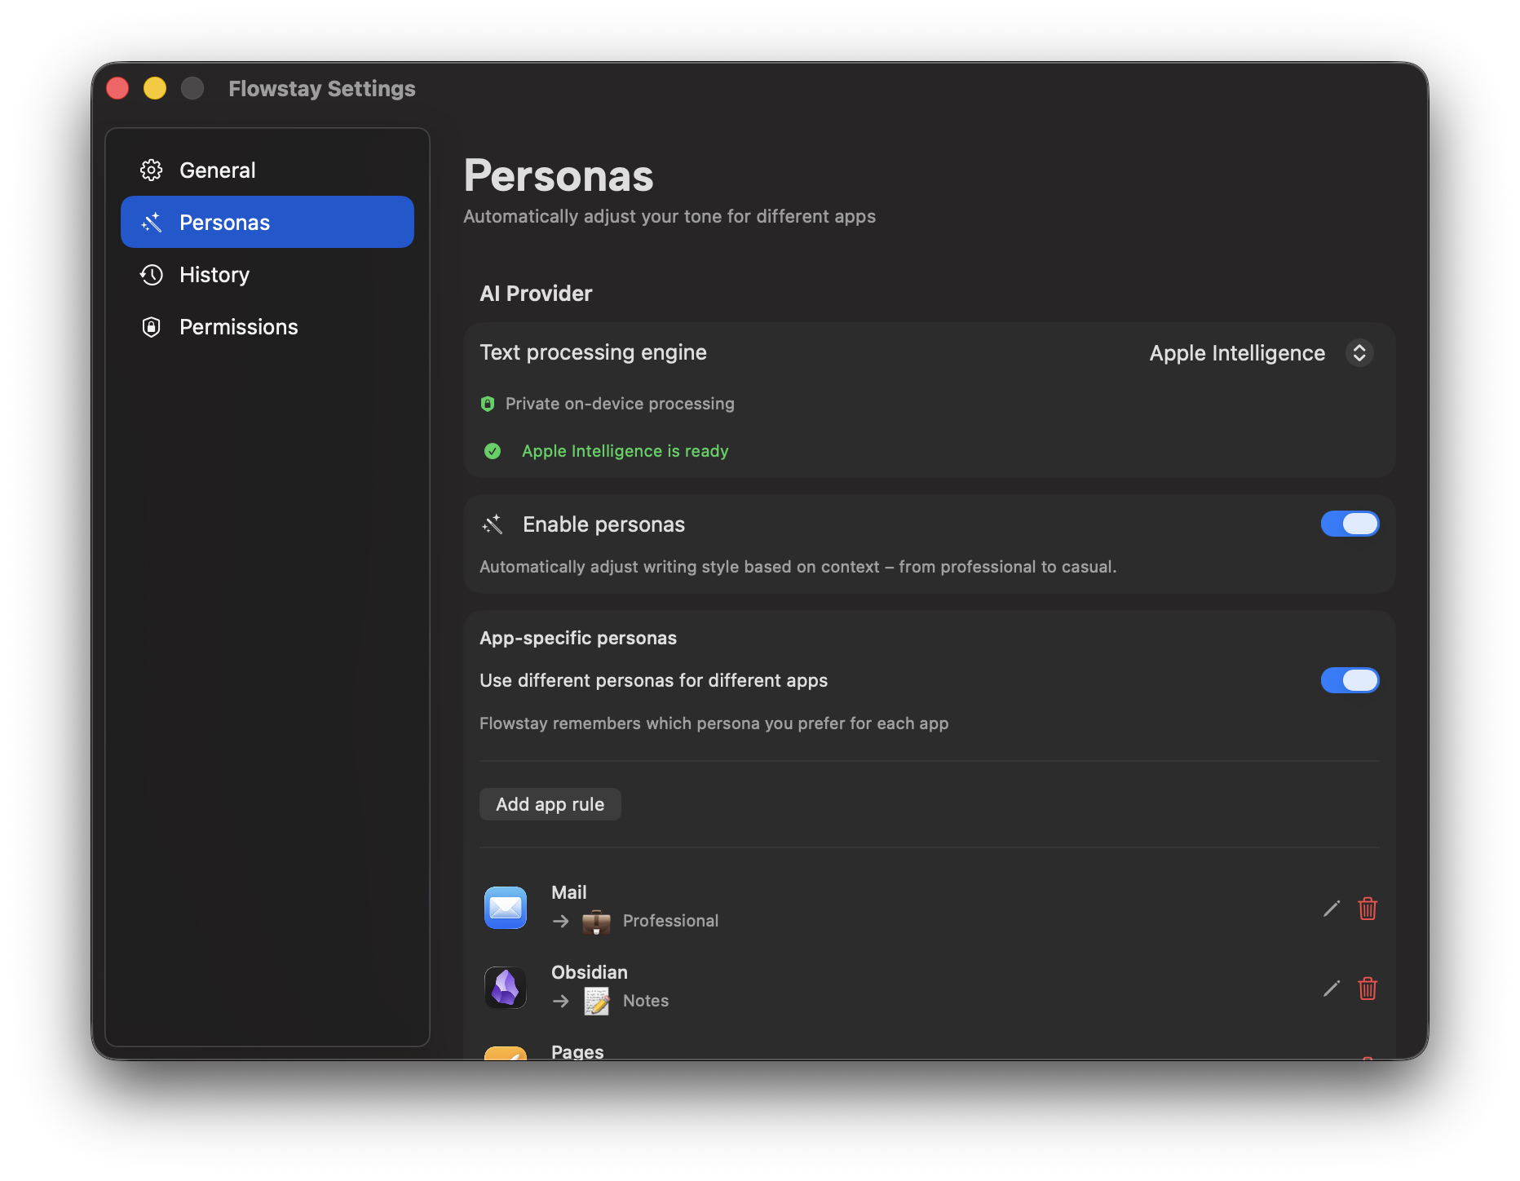This screenshot has width=1520, height=1181.
Task: Delete the Obsidian app rule via the trash icon
Action: pos(1368,989)
